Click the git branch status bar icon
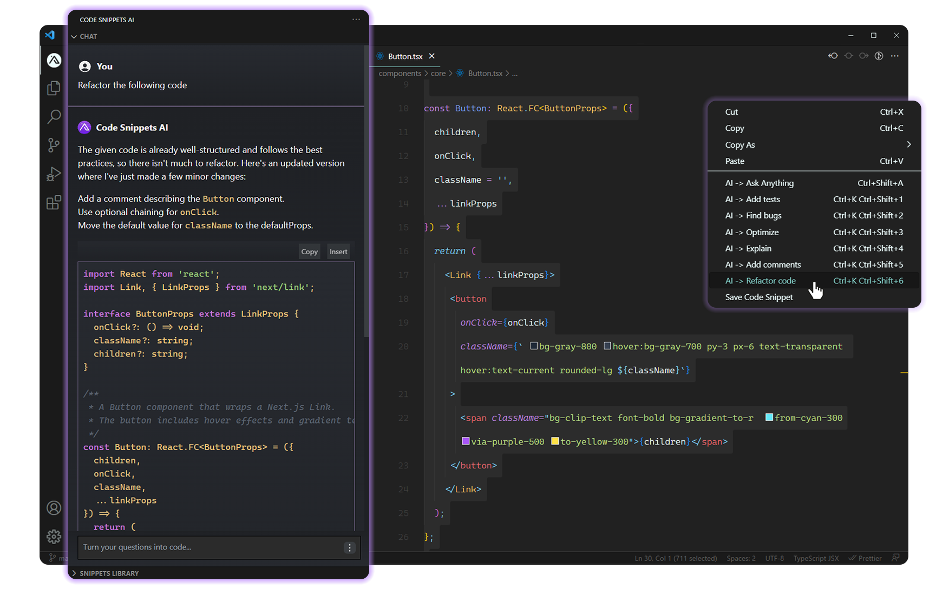 click(x=53, y=558)
